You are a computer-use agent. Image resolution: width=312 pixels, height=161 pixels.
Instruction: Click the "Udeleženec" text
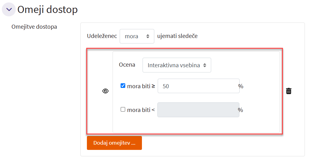tap(102, 36)
